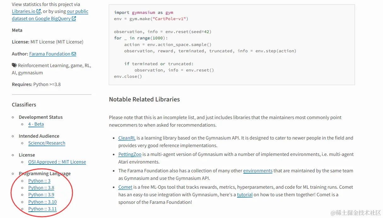Click the external link icon after Google BigQuery

coord(74,18)
